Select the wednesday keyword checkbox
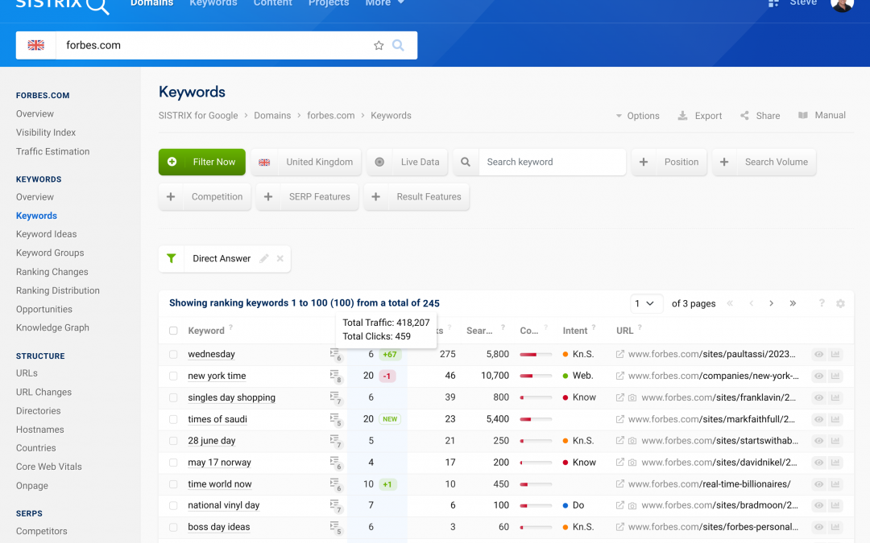The image size is (870, 543). tap(173, 355)
